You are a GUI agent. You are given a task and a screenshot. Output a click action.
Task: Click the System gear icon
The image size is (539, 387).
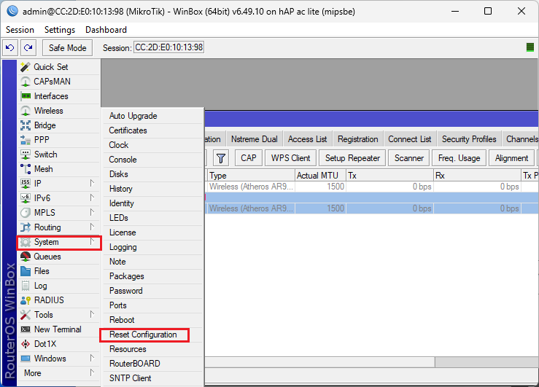click(26, 242)
